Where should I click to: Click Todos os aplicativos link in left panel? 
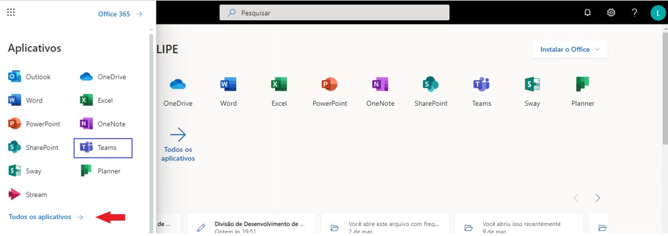(46, 217)
